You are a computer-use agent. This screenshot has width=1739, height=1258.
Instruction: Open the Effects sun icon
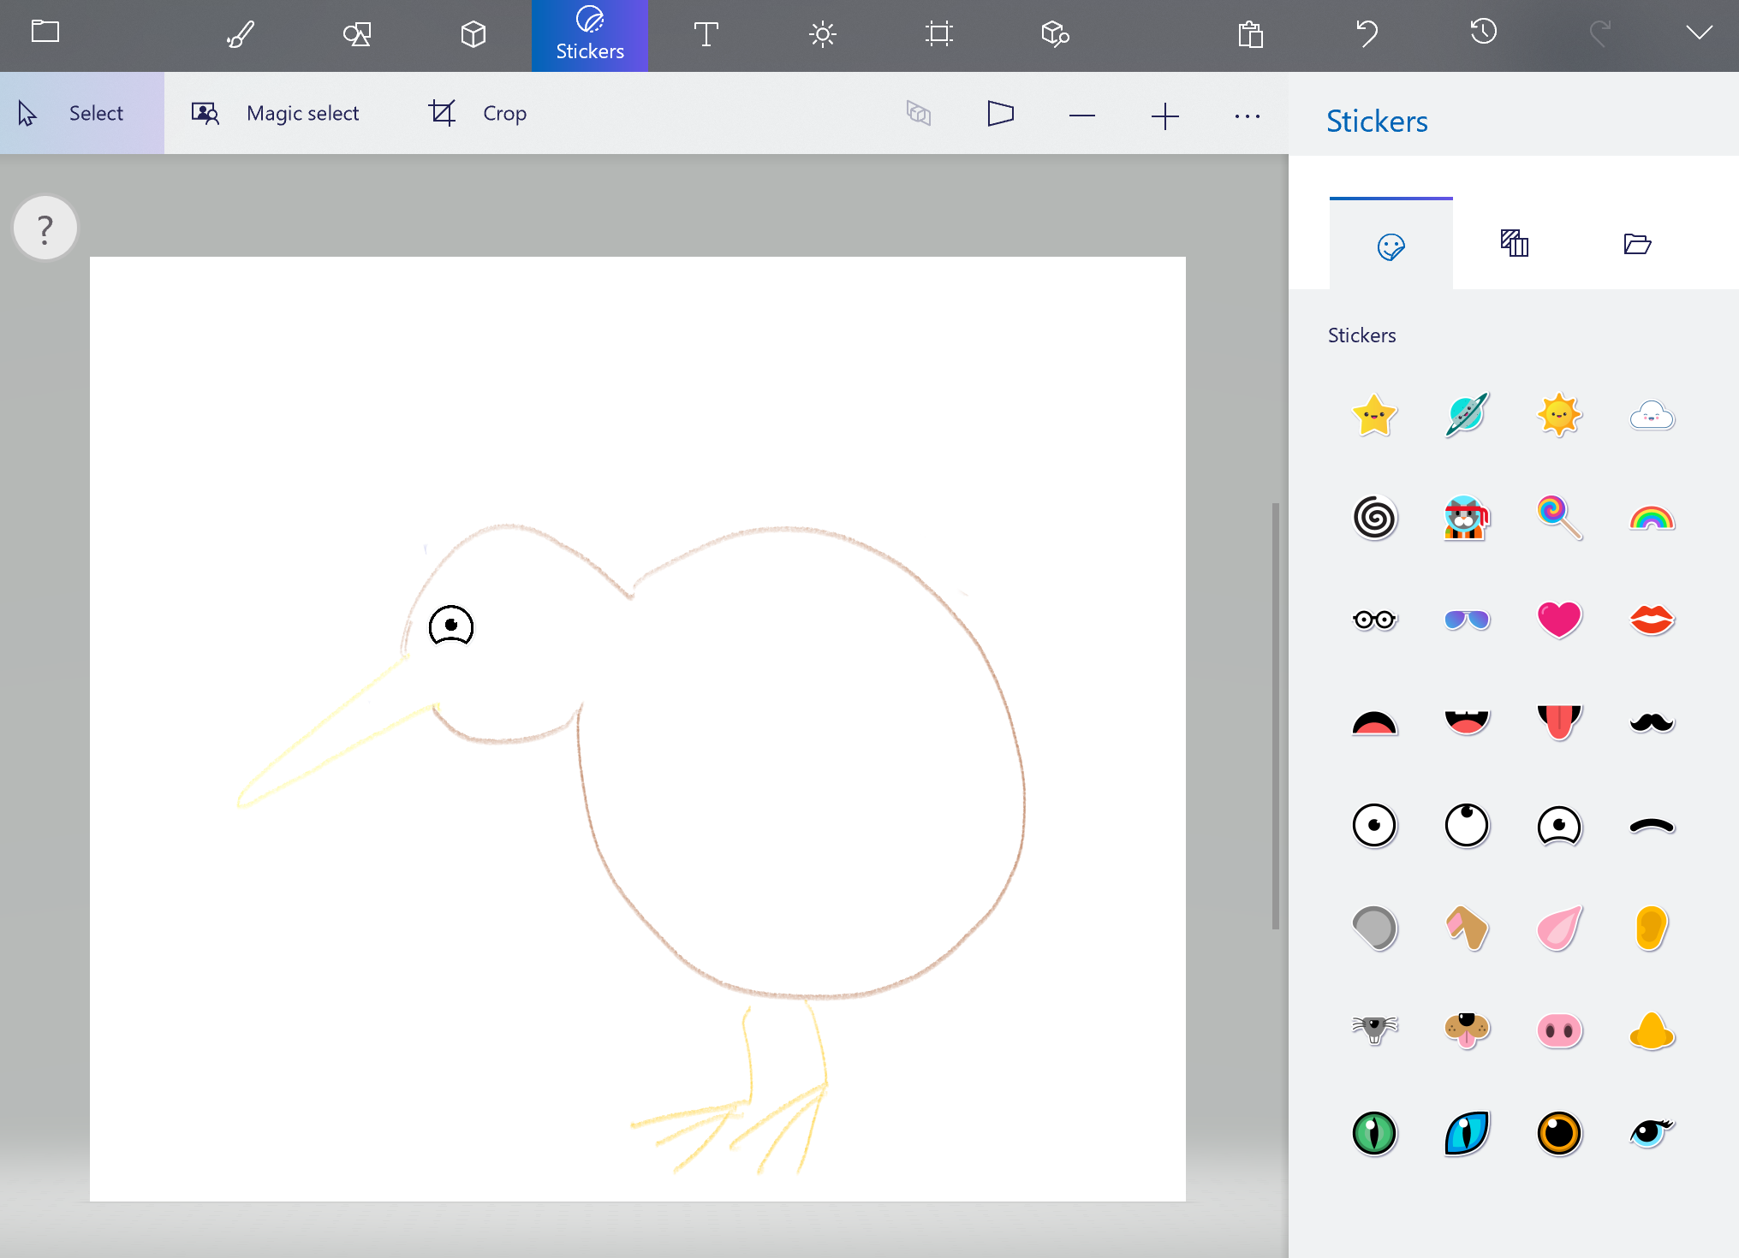[x=822, y=34]
